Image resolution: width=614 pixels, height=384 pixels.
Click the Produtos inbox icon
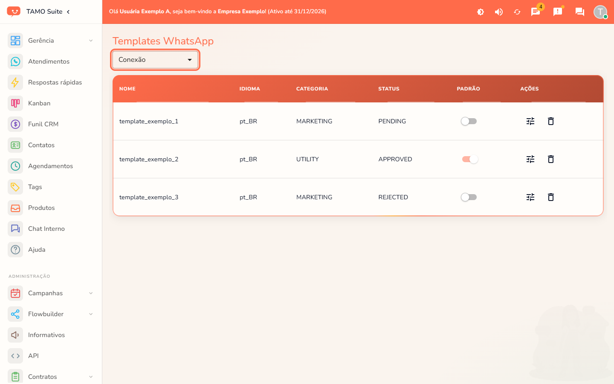coord(15,208)
